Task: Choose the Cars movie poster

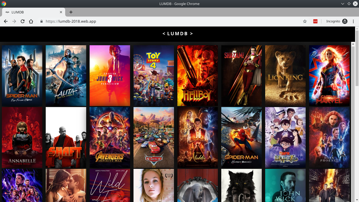Action: 154,137
